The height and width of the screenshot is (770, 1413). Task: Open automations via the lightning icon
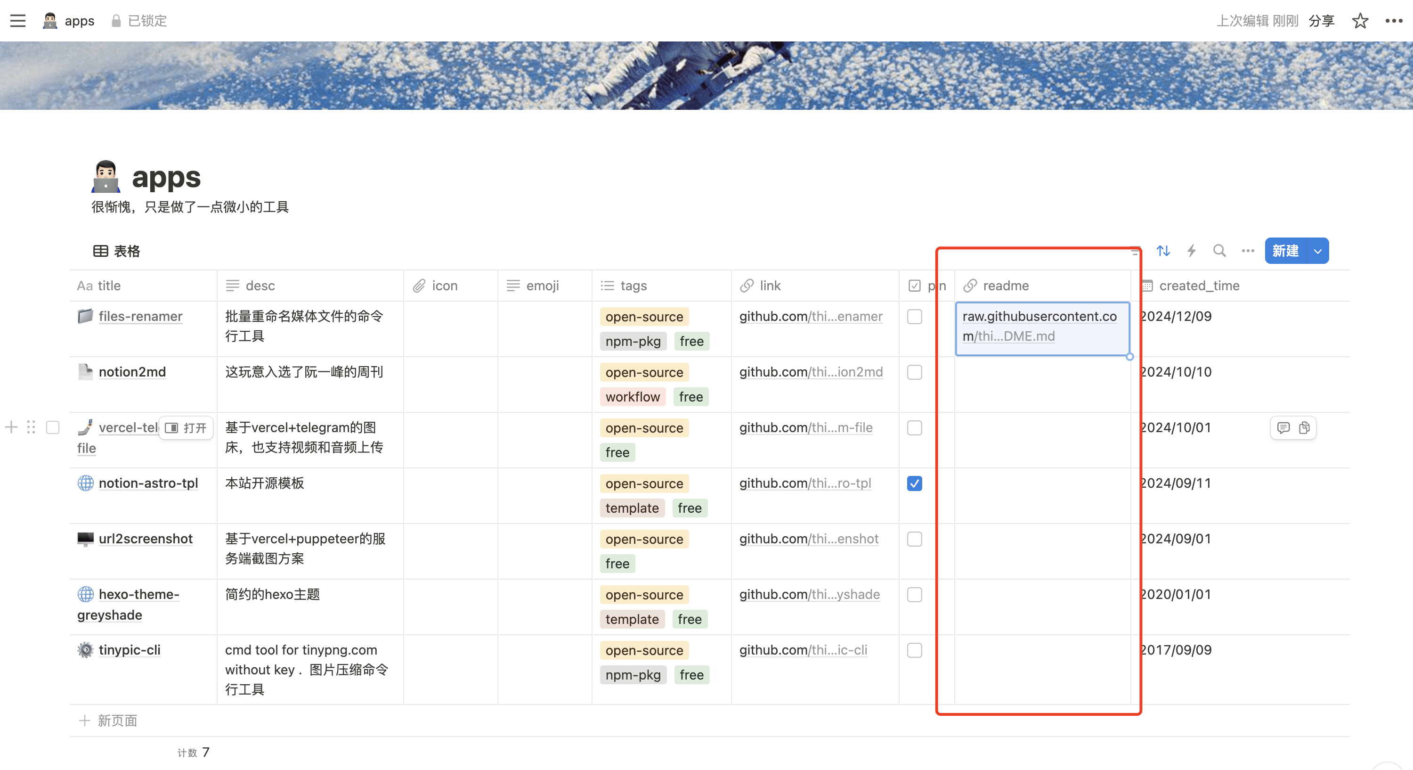(x=1192, y=251)
